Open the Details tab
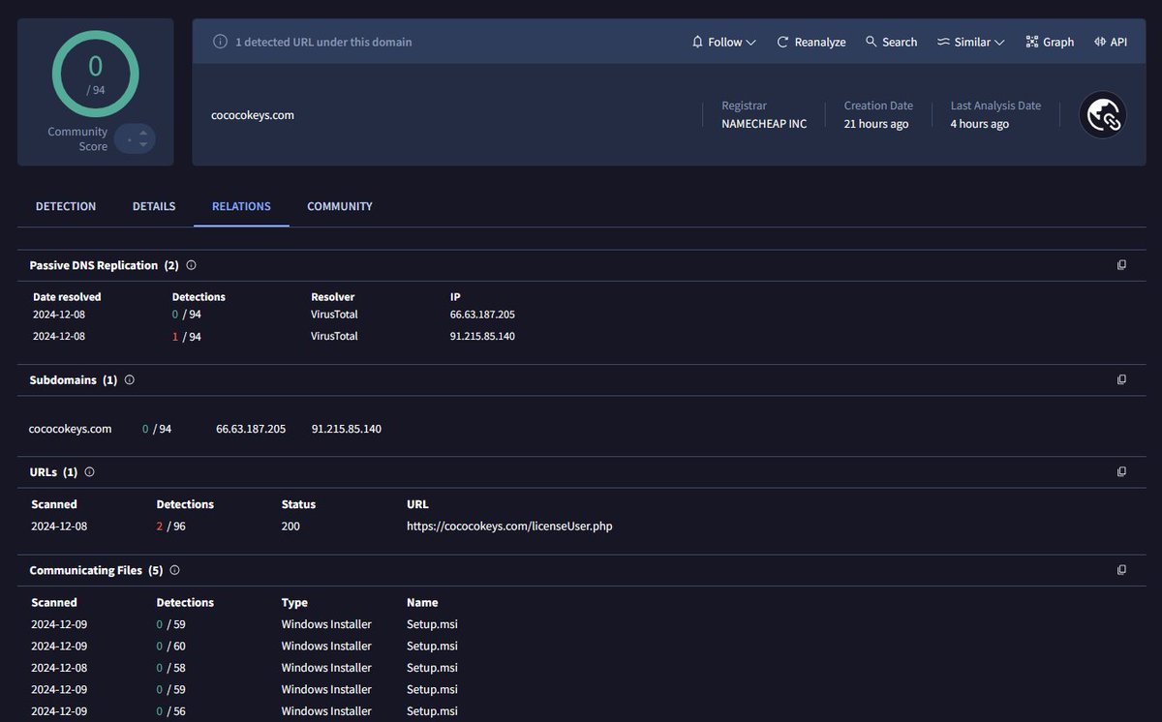The width and height of the screenshot is (1162, 722). tap(154, 206)
